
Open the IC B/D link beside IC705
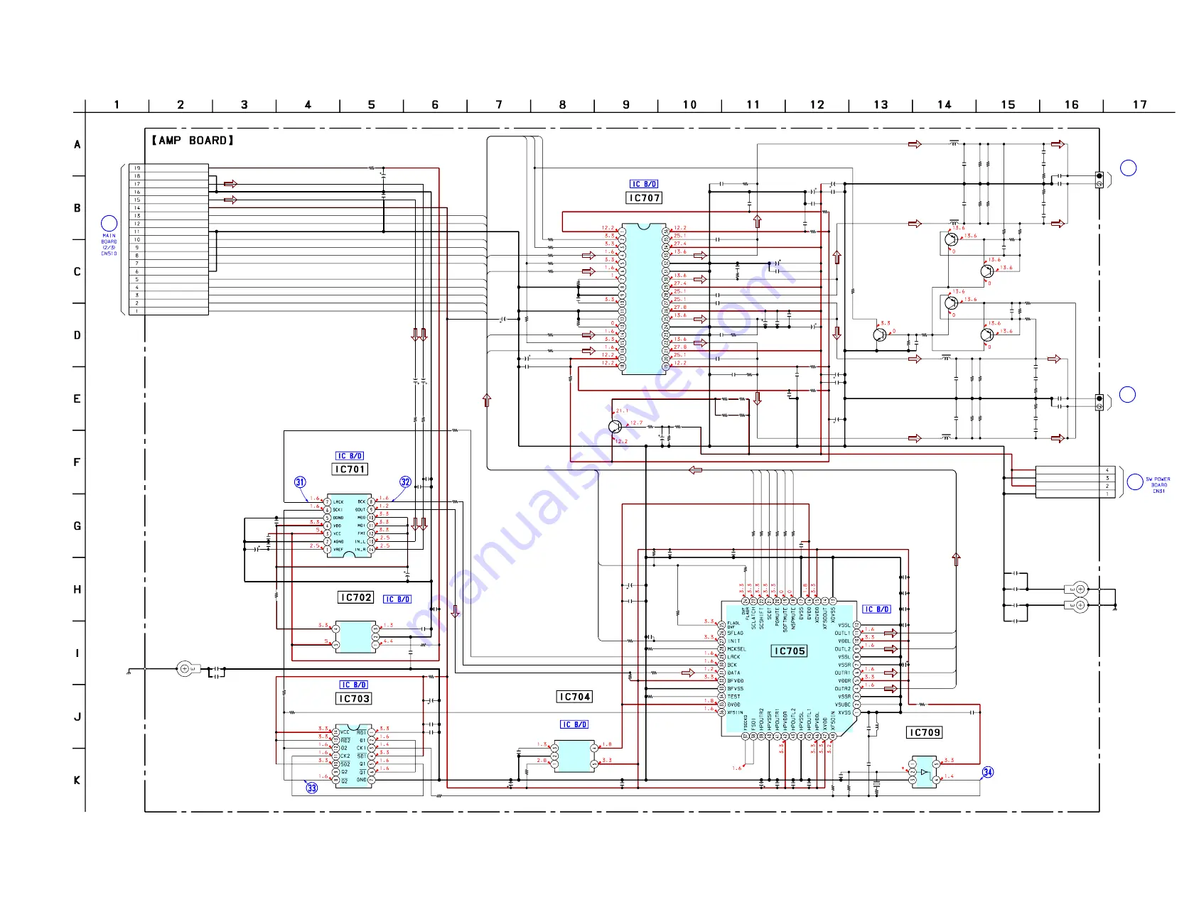(876, 609)
